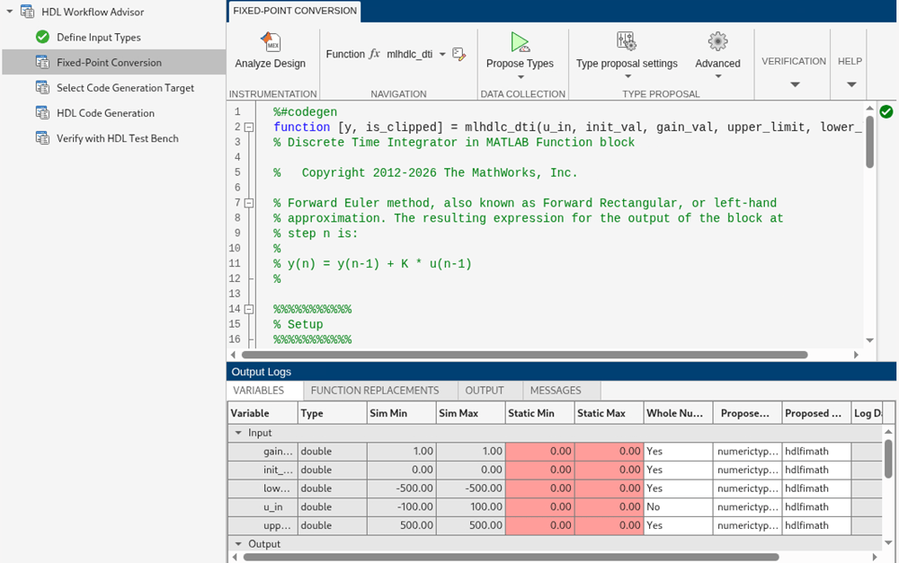Click the Verify with HDL Test Bench icon
This screenshot has height=563, width=899.
pyautogui.click(x=42, y=138)
